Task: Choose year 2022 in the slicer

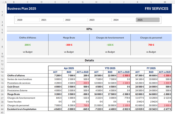Action: coord(76,20)
